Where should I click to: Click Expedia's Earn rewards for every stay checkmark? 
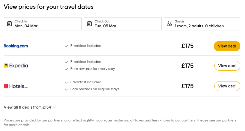pyautogui.click(x=67, y=69)
